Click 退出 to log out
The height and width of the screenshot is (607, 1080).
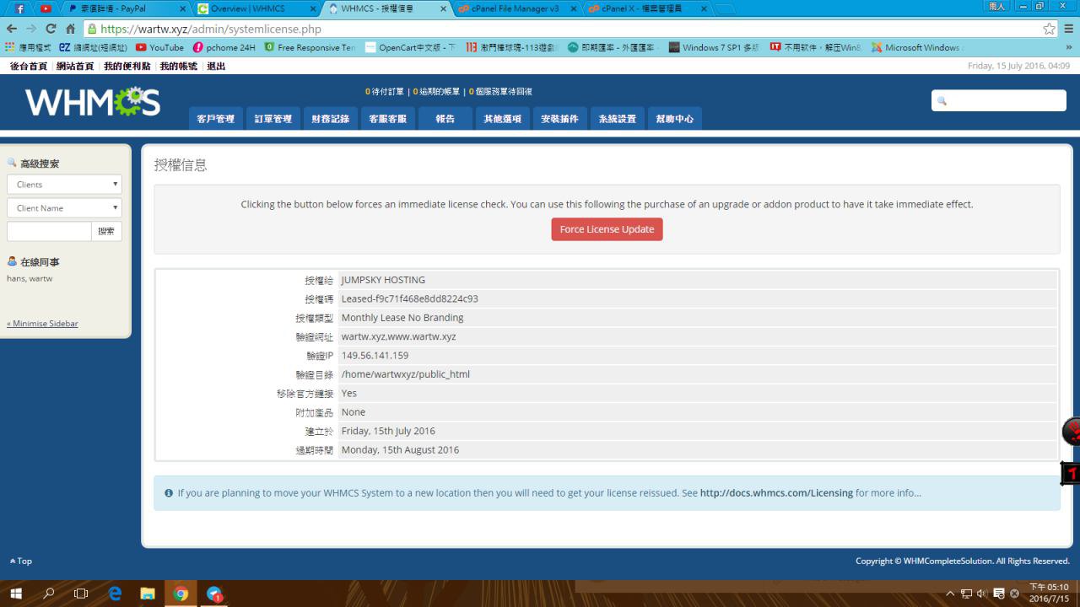(x=216, y=66)
